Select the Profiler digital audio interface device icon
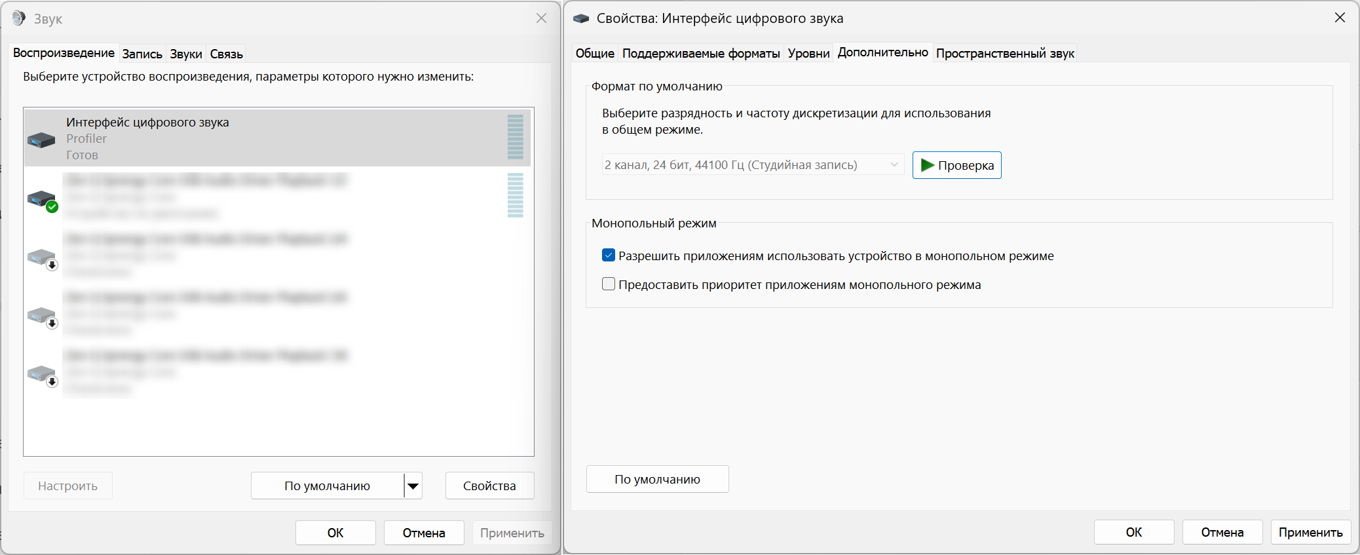This screenshot has width=1360, height=555. pos(41,140)
